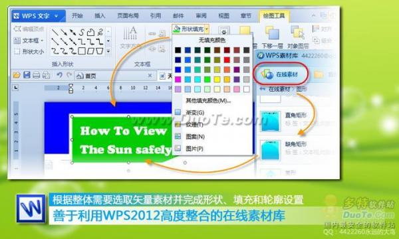The height and width of the screenshot is (239, 399).
Task: Expand the 形状填充 dropdown arrow
Action: [x=207, y=29]
